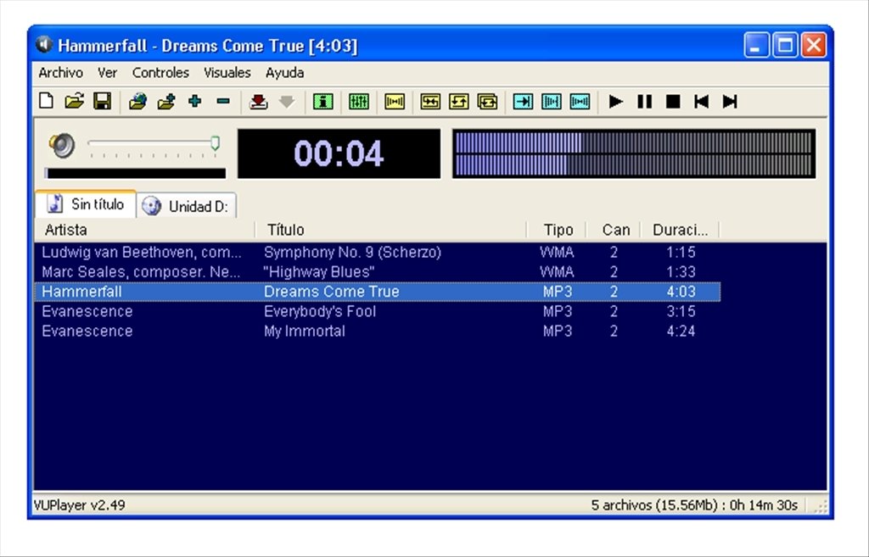Sort by the Título column header

point(390,230)
